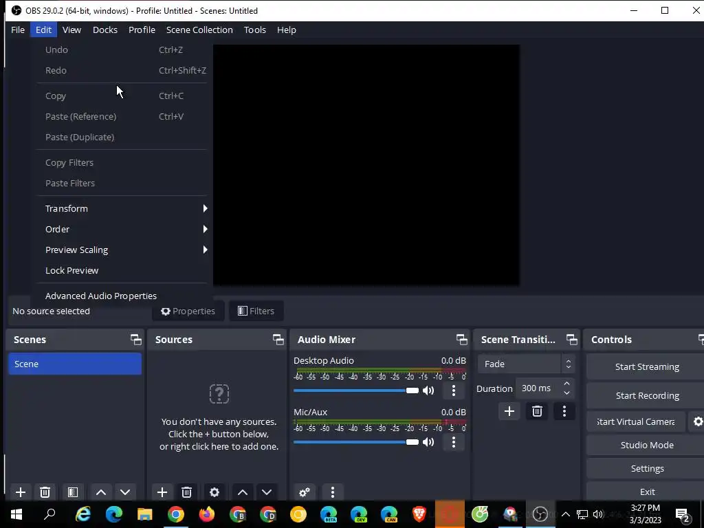
Task: Move source up arrow
Action: 243,492
